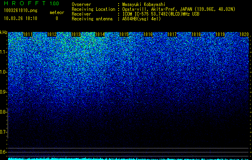Click the 1814 time marker
The width and height of the screenshot is (252, 160).
(100, 34)
